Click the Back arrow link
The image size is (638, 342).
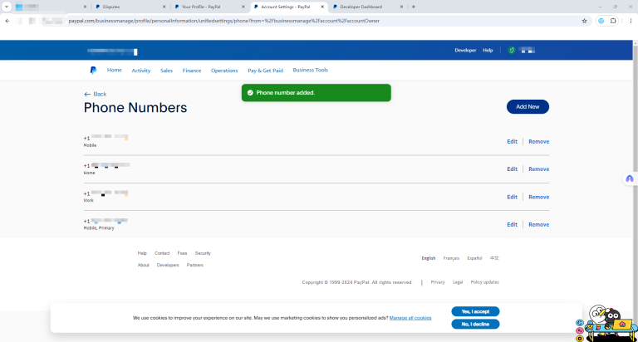(x=95, y=94)
